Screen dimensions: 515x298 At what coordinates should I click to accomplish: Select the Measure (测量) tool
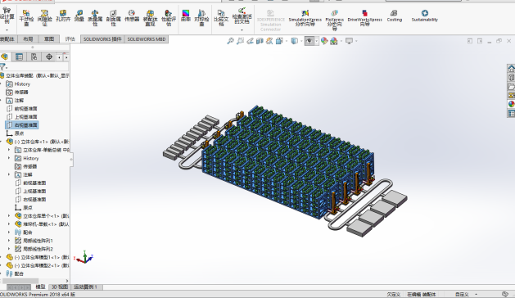point(79,16)
